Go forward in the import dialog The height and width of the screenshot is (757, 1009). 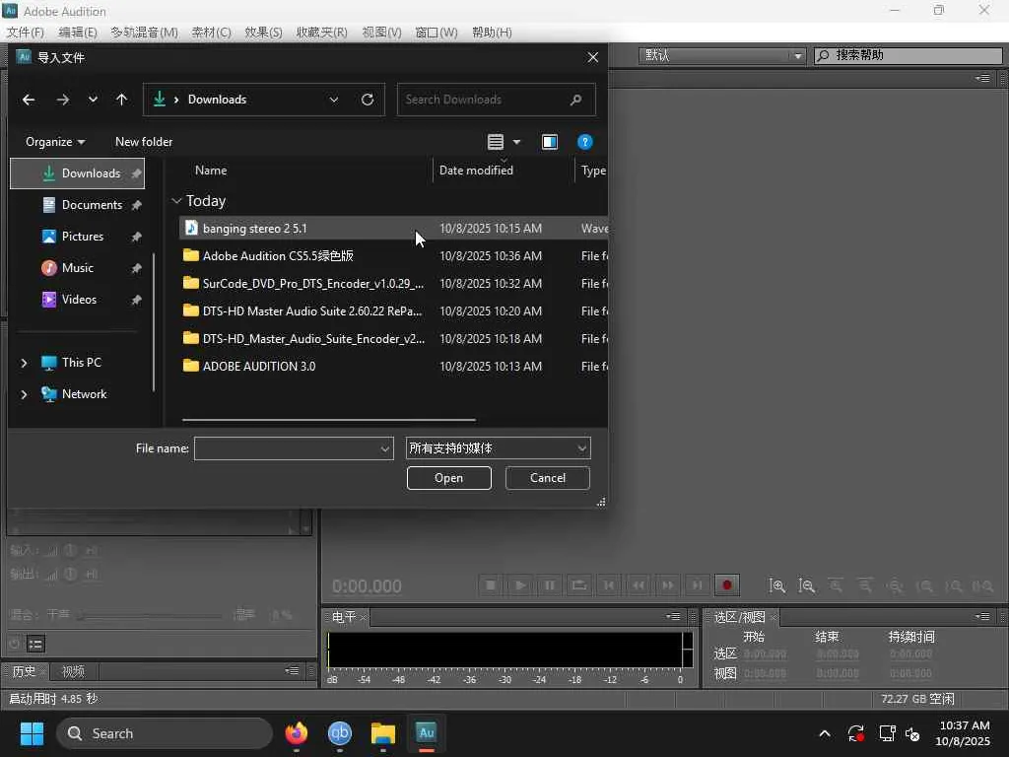62,100
